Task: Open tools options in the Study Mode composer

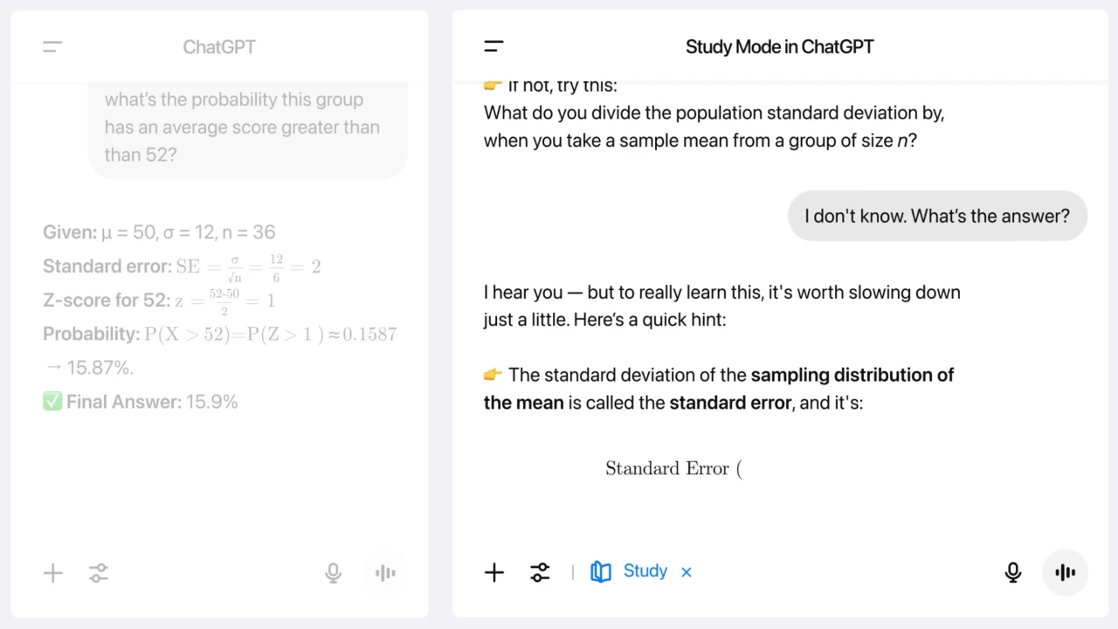Action: [x=539, y=572]
